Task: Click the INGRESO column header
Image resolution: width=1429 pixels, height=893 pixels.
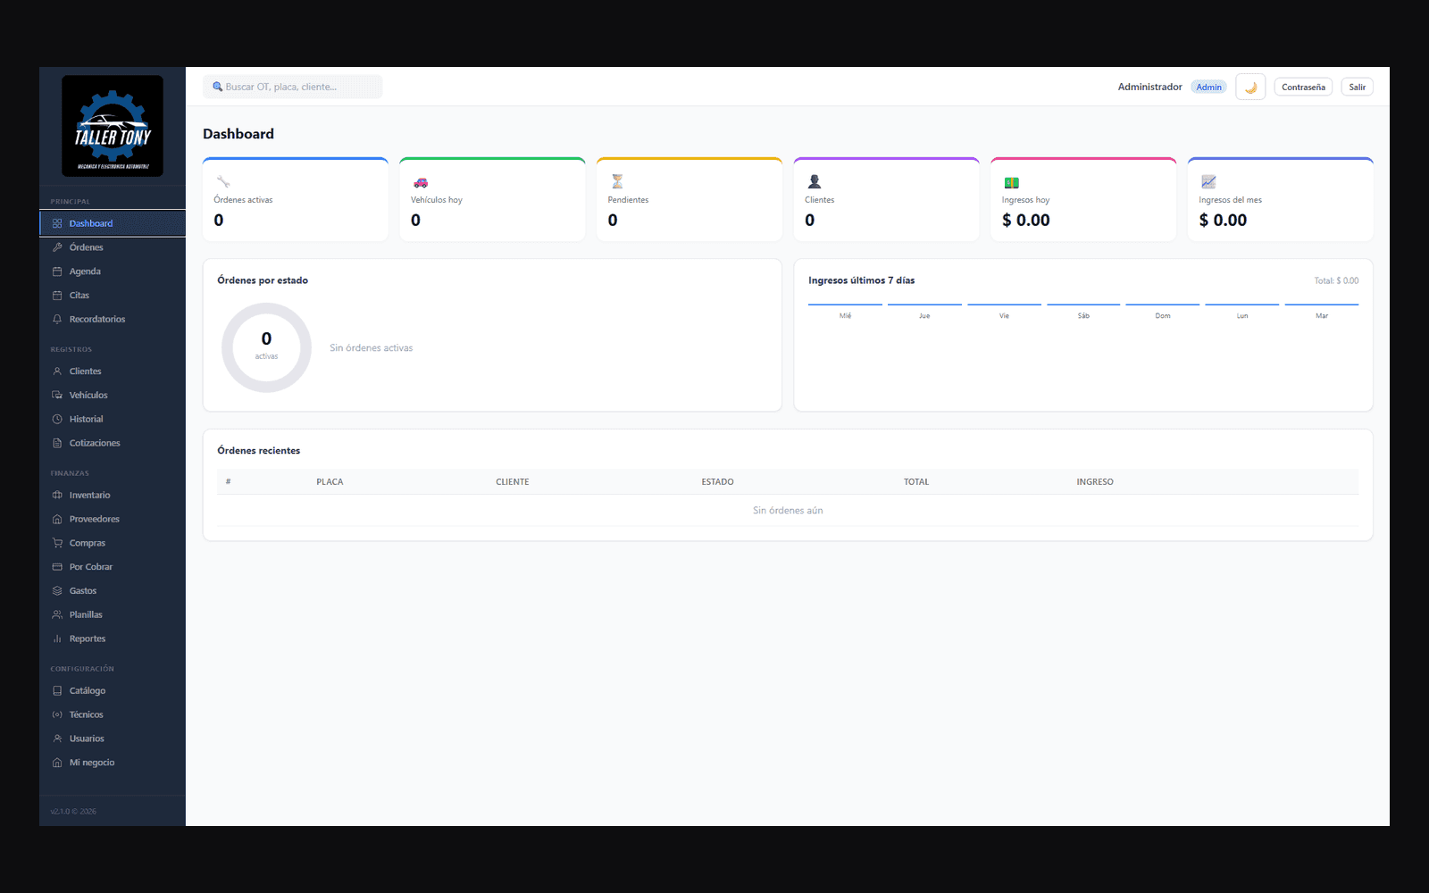Action: click(x=1095, y=482)
